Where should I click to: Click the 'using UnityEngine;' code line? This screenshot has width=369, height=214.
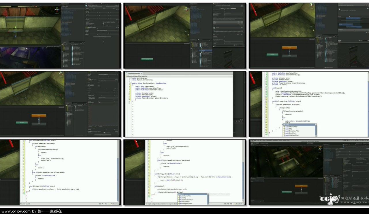(139, 78)
